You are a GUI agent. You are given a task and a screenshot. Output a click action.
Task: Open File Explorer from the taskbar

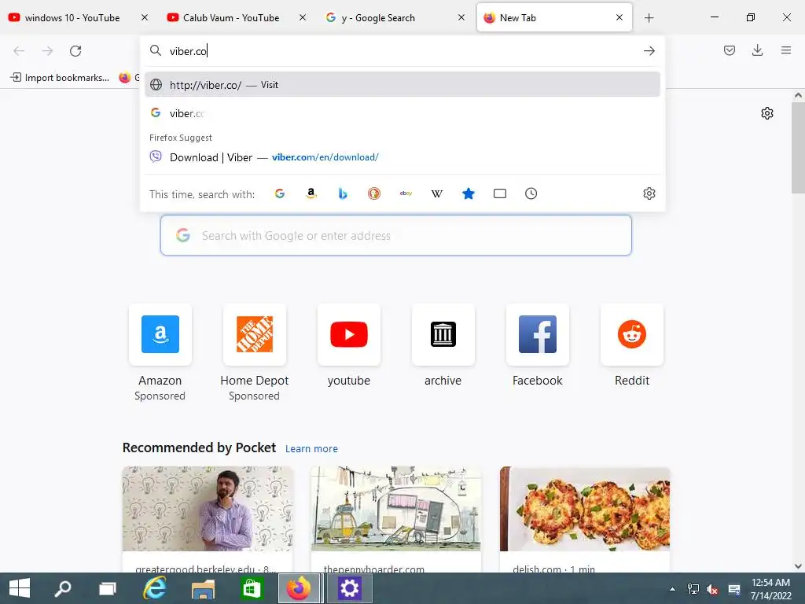[204, 588]
